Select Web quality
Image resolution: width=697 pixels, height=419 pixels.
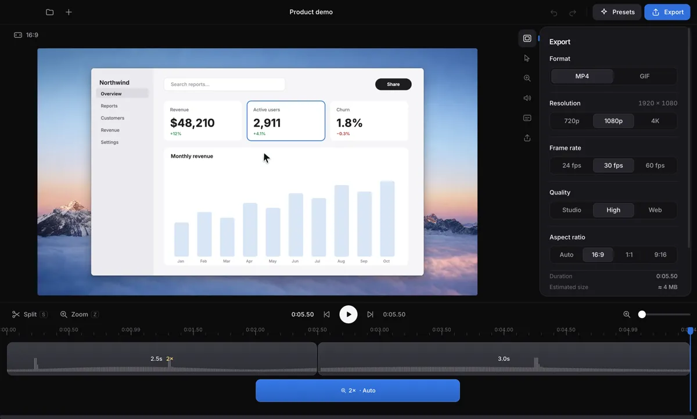[x=655, y=210]
